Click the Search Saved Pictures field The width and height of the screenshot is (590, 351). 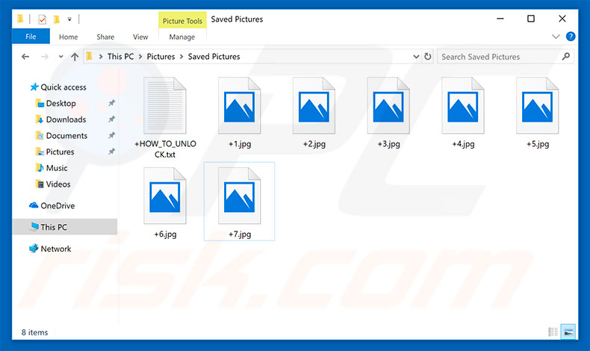pos(500,57)
